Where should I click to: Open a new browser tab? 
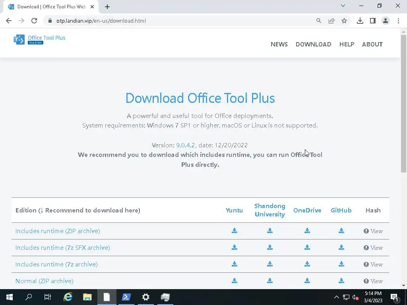point(107,7)
